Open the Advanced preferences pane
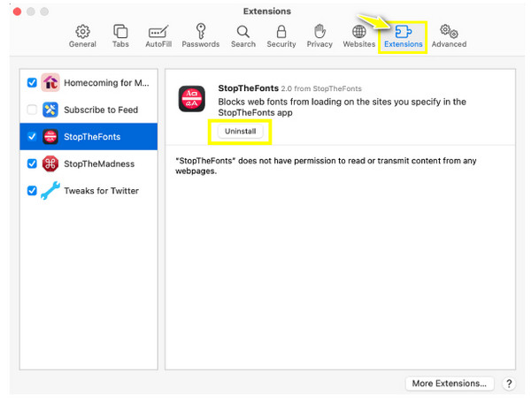Image resolution: width=531 pixels, height=403 pixels. point(449,36)
